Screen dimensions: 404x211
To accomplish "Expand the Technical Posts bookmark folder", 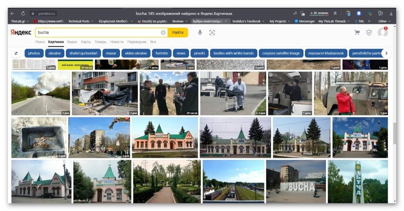I will [81, 21].
